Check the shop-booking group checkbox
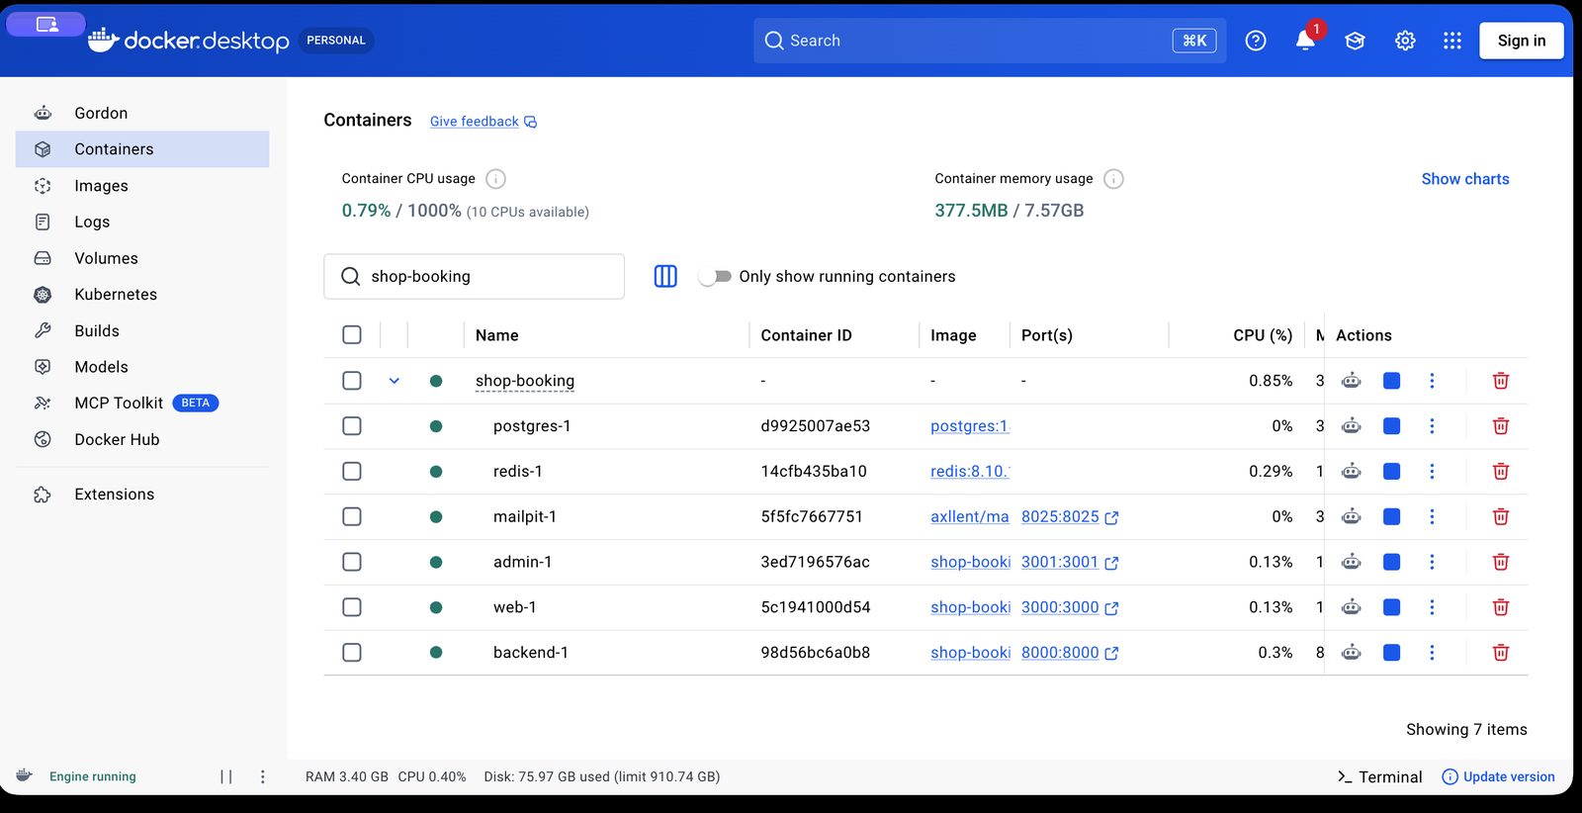Screen dimensions: 1582x813 point(352,381)
